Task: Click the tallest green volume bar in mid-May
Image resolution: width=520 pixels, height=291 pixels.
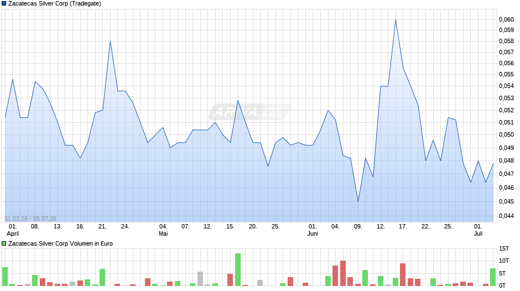Action: [x=238, y=270]
